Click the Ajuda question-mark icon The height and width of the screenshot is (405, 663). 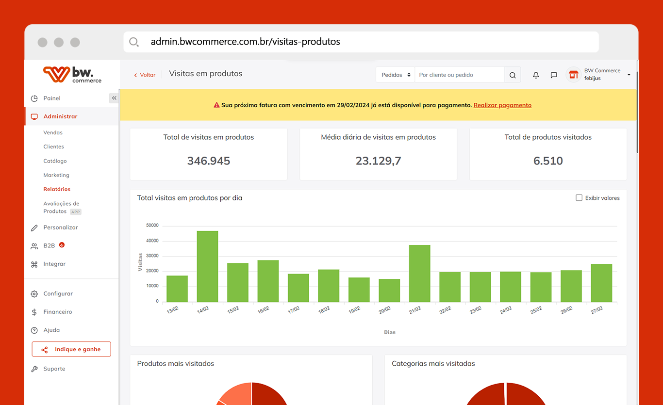tap(34, 330)
